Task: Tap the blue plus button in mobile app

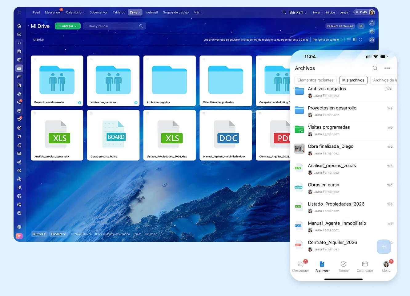Action: pyautogui.click(x=384, y=247)
